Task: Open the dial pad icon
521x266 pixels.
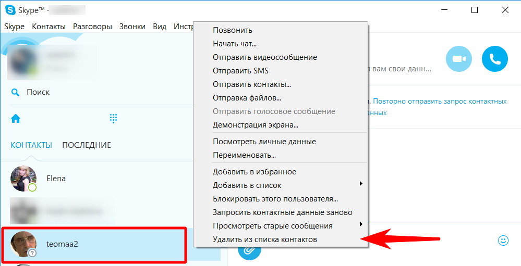Action: click(x=113, y=119)
